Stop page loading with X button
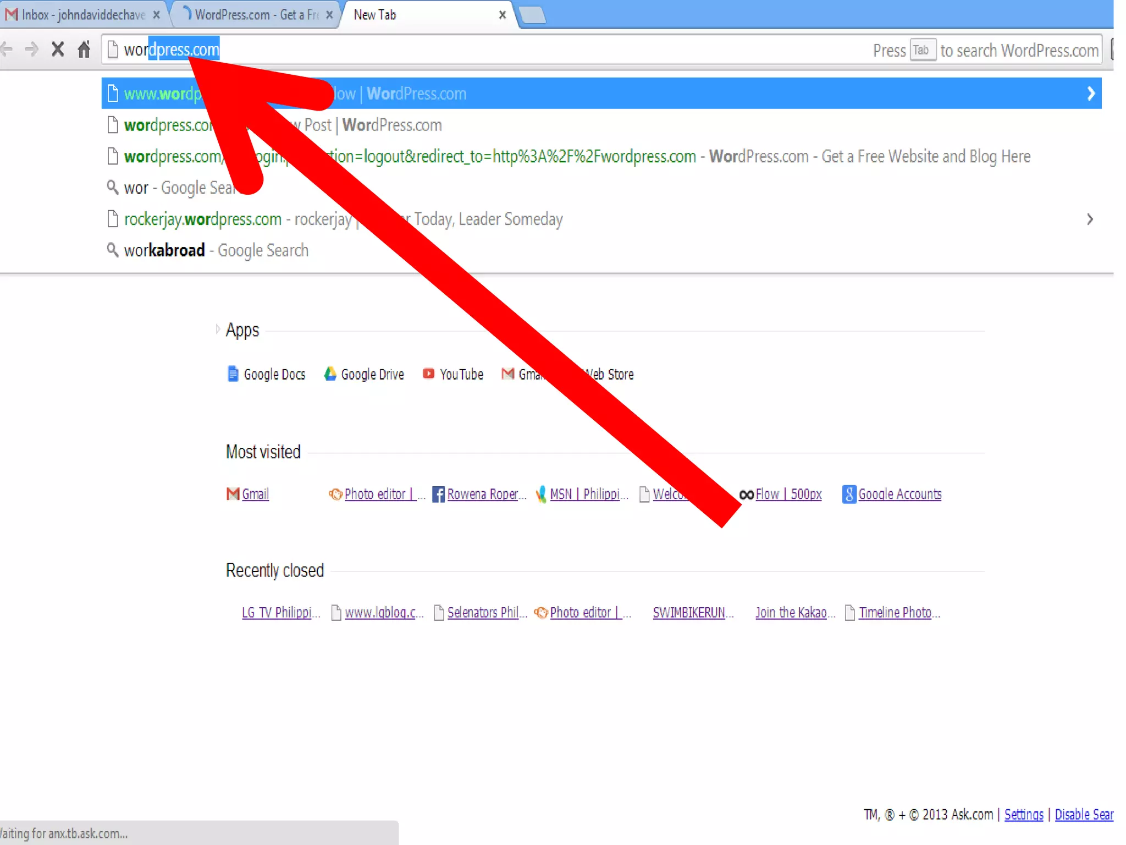Image resolution: width=1126 pixels, height=845 pixels. [x=57, y=50]
